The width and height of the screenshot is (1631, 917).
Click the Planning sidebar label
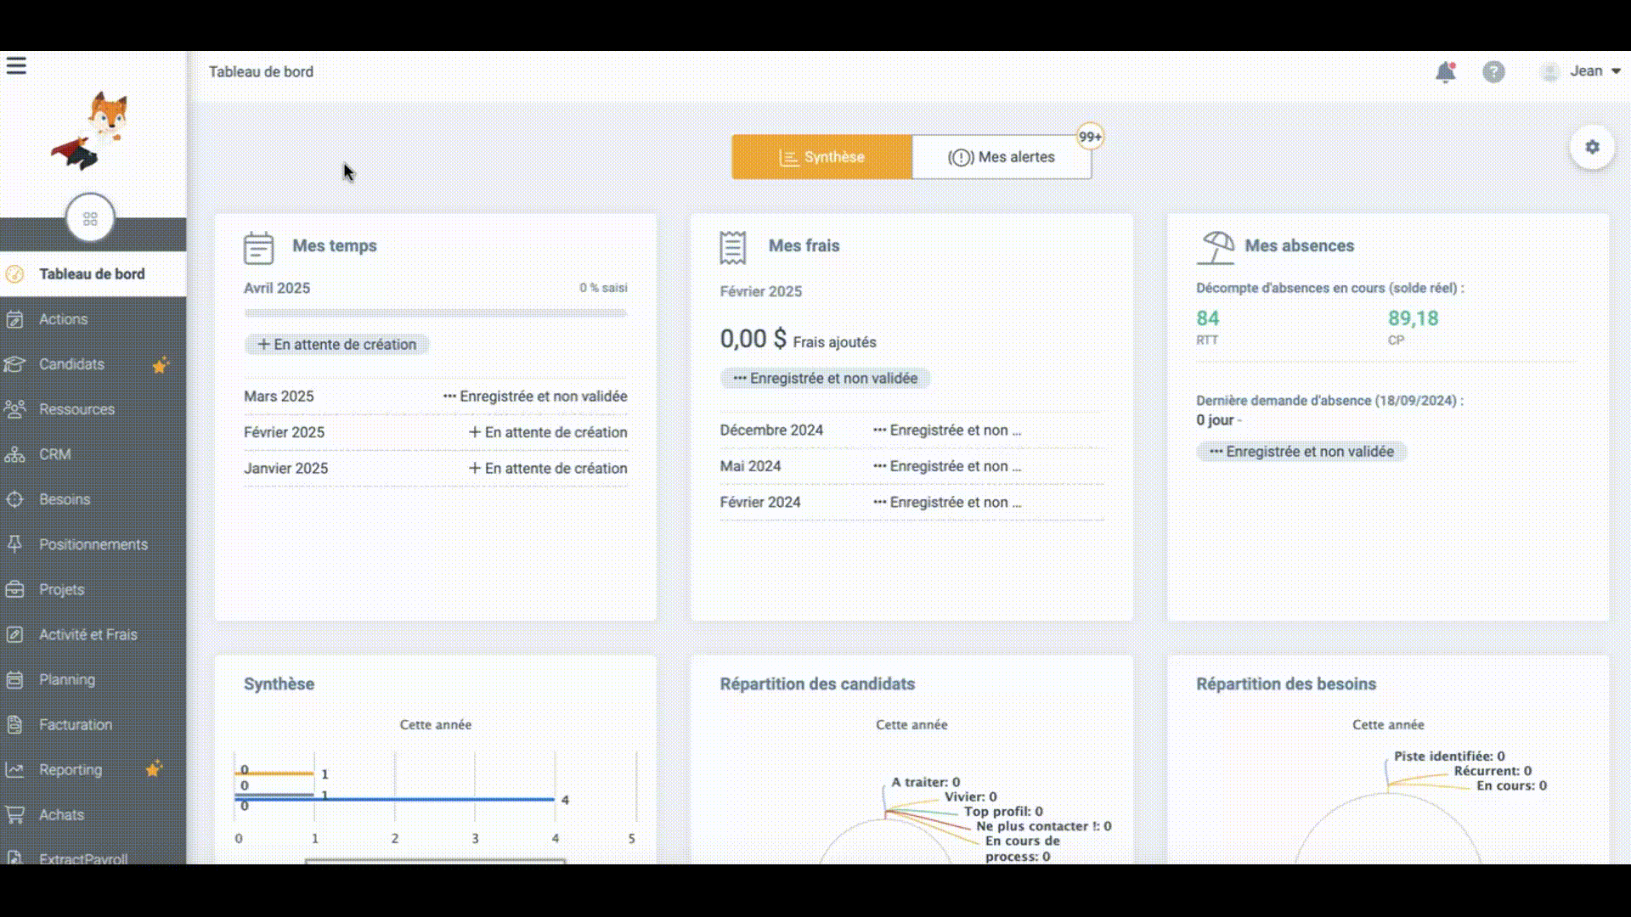[x=67, y=679]
